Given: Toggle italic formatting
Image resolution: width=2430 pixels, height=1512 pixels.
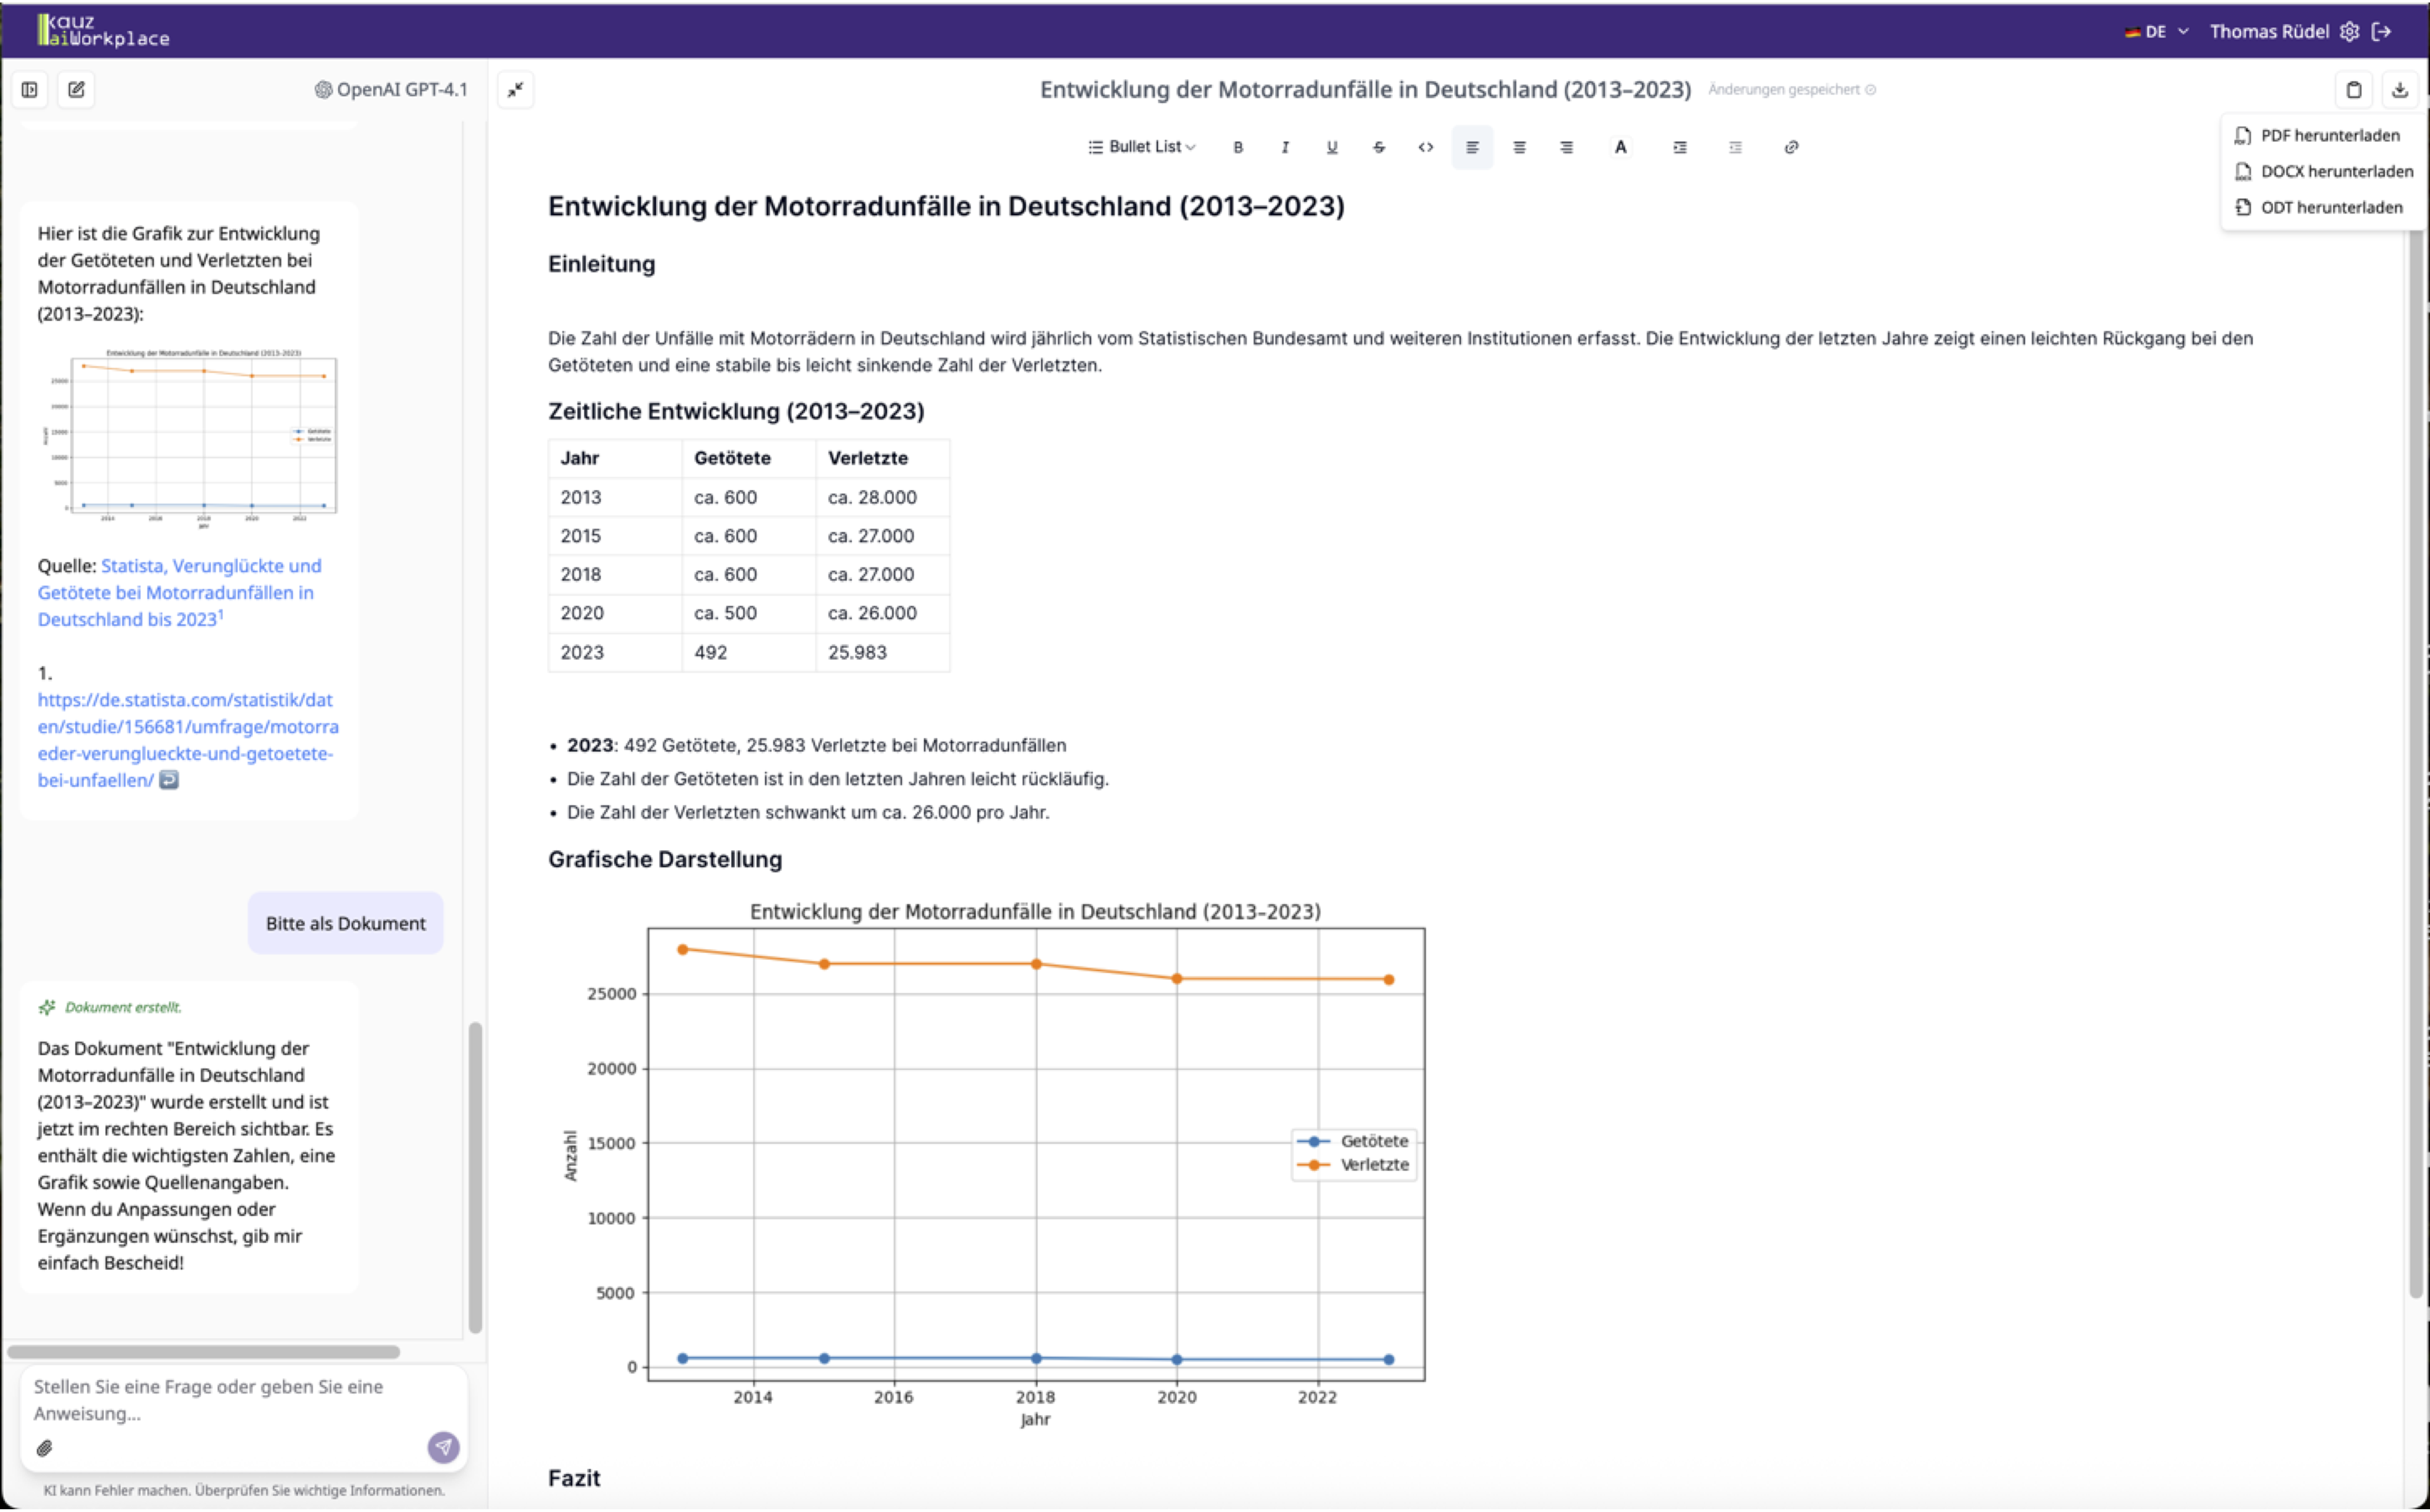Looking at the screenshot, I should (x=1285, y=147).
